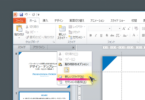Redo the last action
This screenshot has height=100, width=145.
[33, 15]
